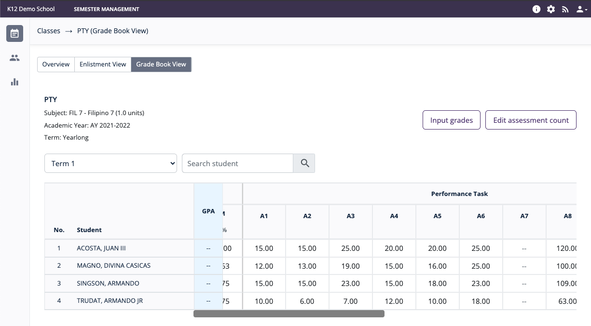This screenshot has width=591, height=326.
Task: Expand the Term 1 dropdown
Action: pyautogui.click(x=111, y=163)
